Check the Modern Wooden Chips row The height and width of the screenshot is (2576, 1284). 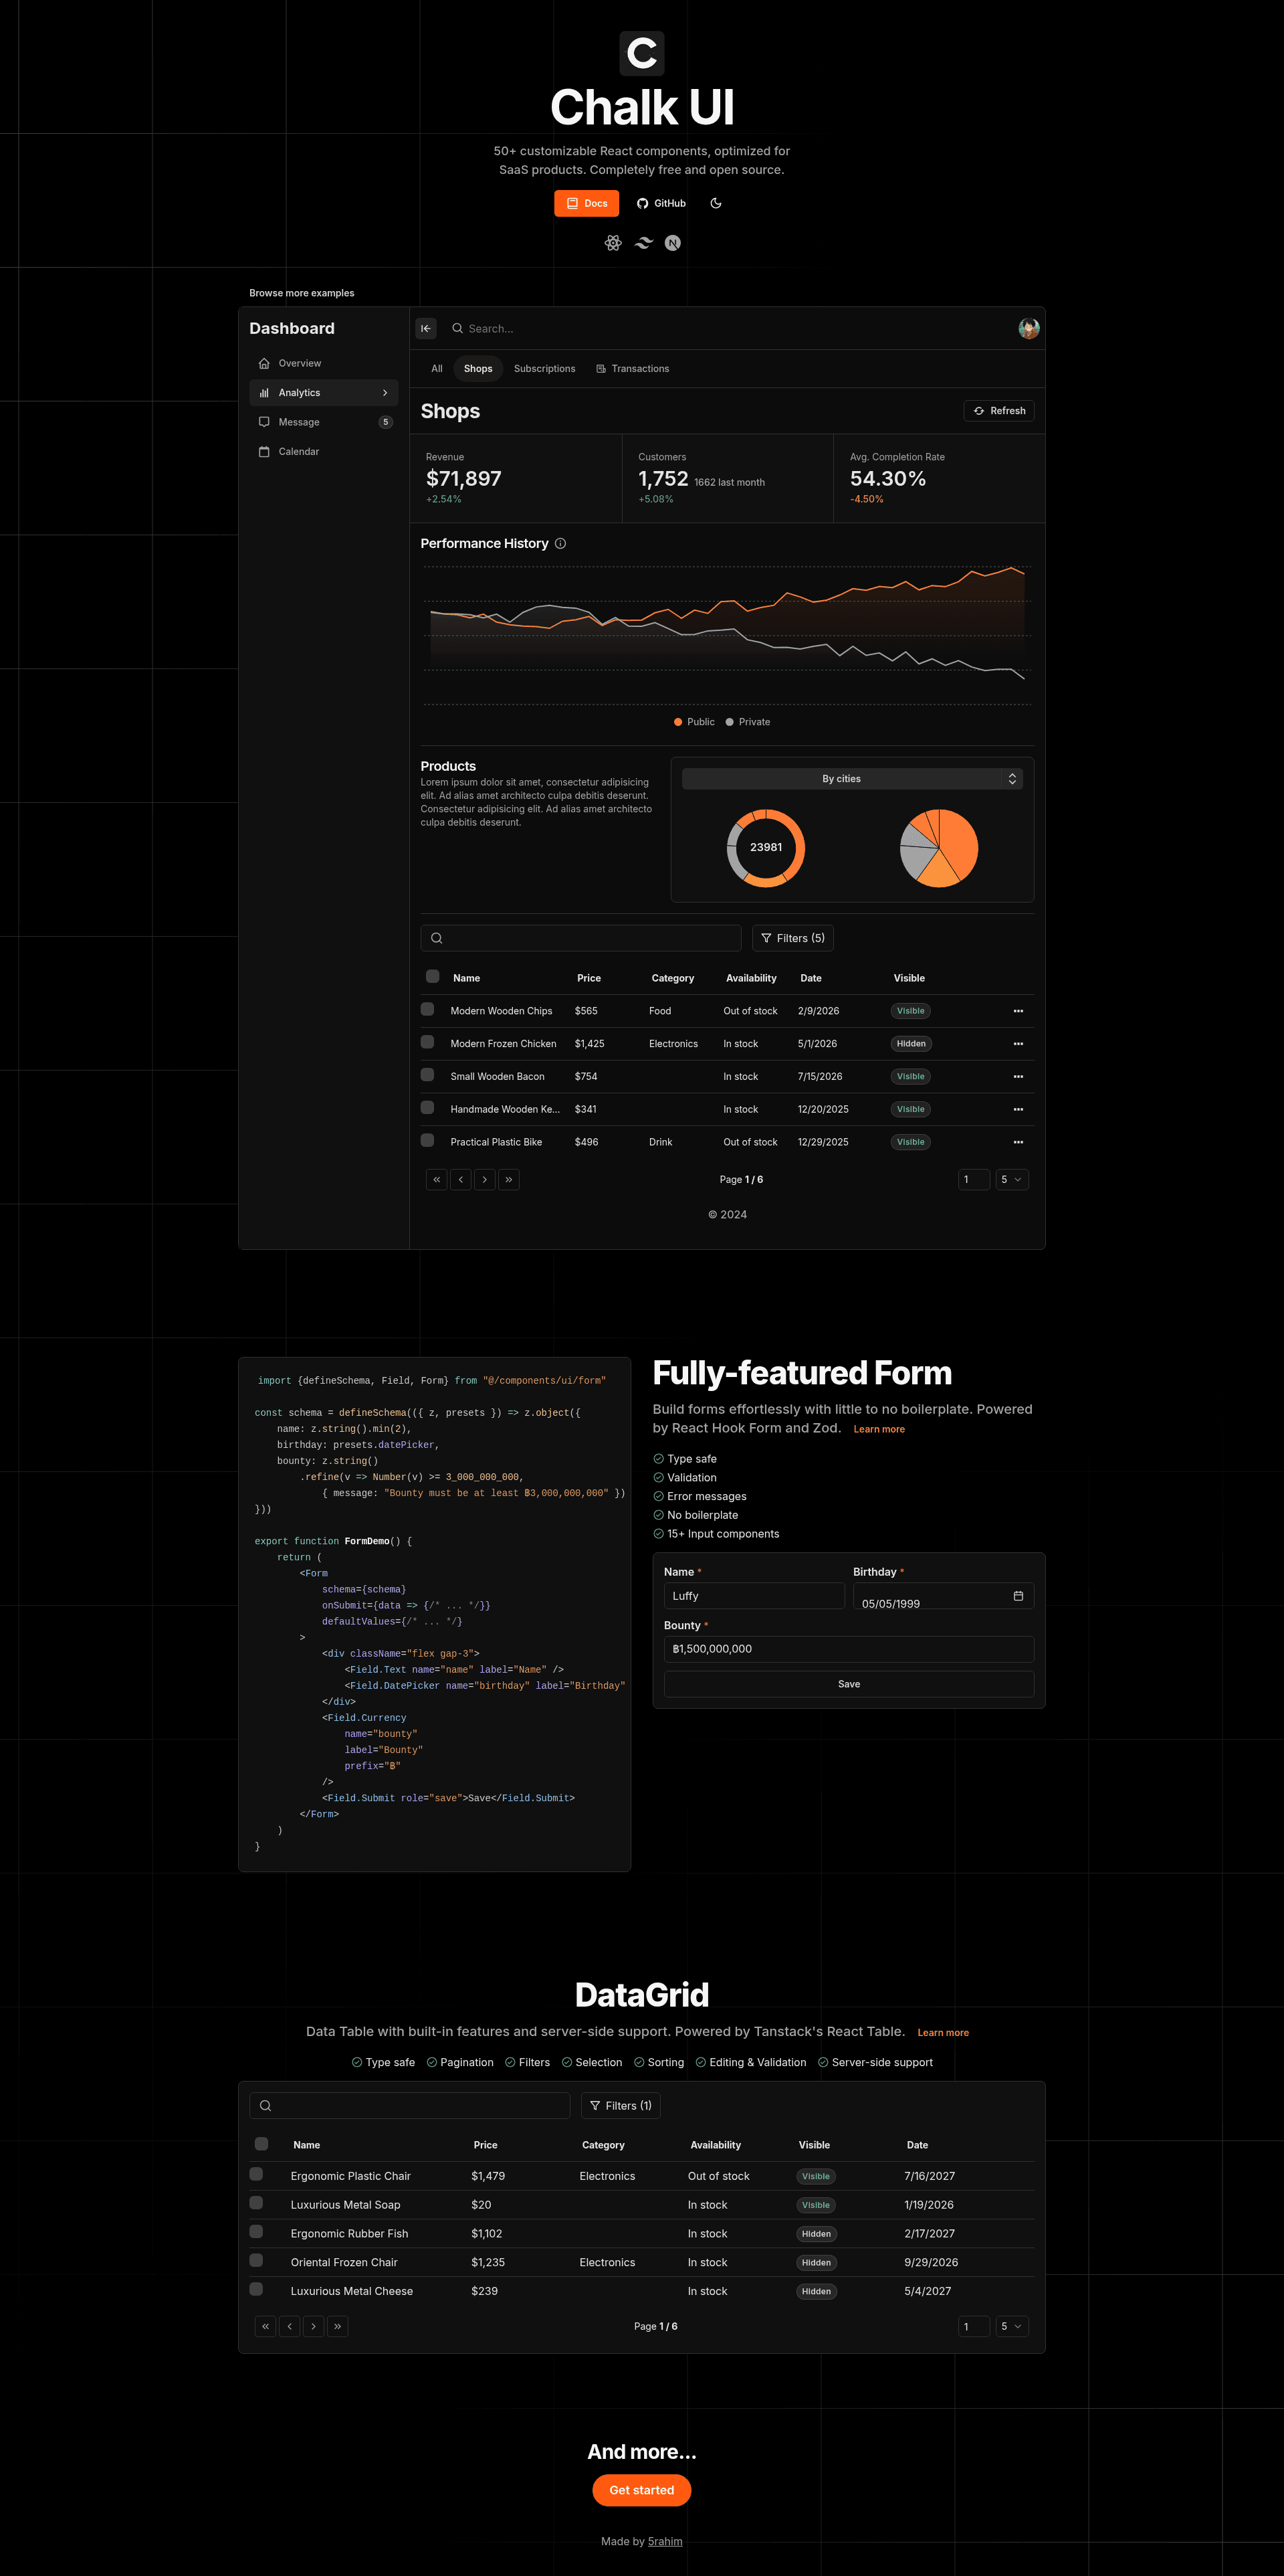pos(428,1009)
